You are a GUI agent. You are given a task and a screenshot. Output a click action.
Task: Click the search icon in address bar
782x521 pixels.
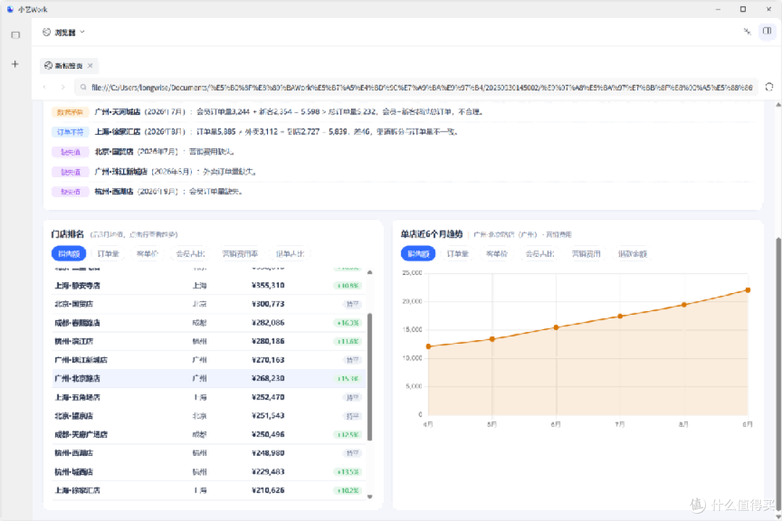(x=83, y=88)
